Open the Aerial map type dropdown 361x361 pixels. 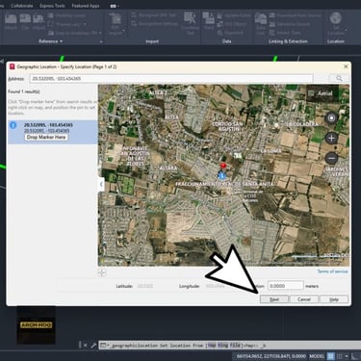pyautogui.click(x=322, y=93)
